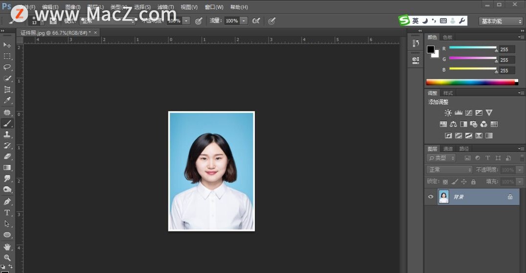Select the Brush tool in the toolbox

point(7,123)
